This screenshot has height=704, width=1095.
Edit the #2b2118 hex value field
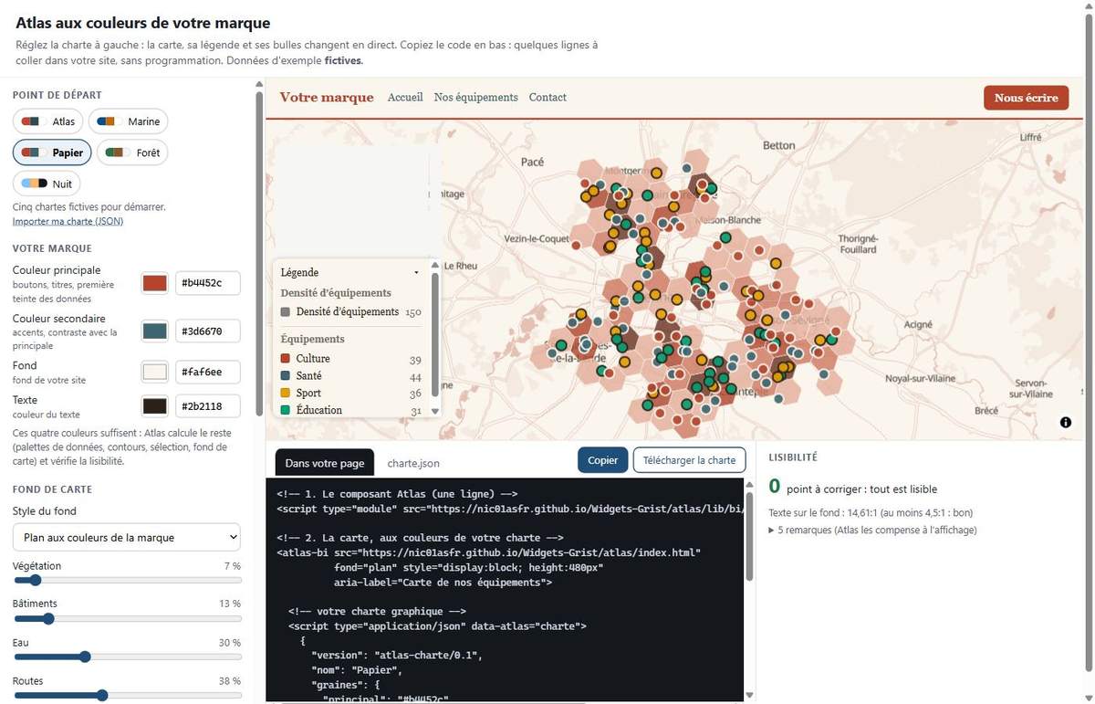tap(207, 405)
